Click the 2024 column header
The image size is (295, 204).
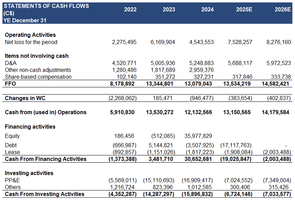[207, 9]
